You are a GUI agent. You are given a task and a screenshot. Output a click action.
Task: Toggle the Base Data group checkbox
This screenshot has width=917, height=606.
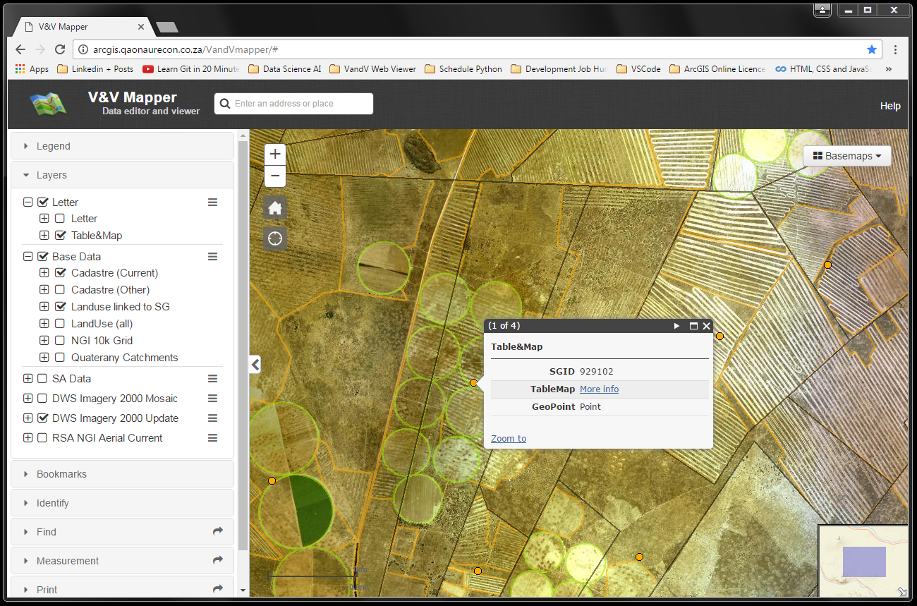43,257
